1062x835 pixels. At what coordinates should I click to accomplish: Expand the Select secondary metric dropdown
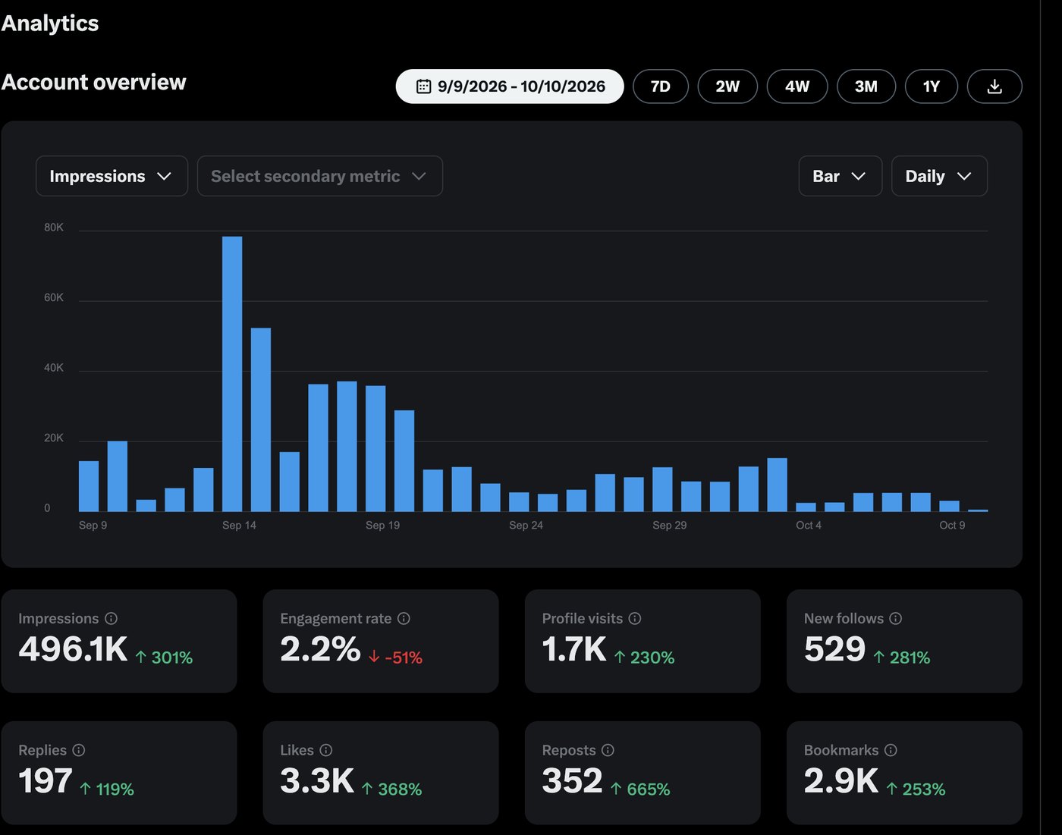320,176
